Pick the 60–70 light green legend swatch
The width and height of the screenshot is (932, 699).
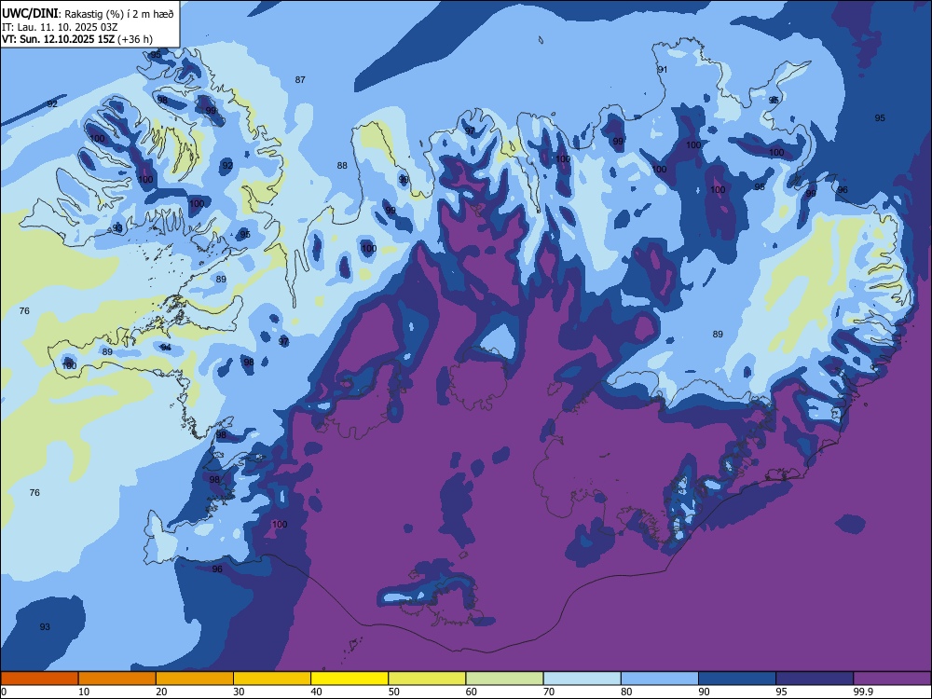pyautogui.click(x=504, y=678)
